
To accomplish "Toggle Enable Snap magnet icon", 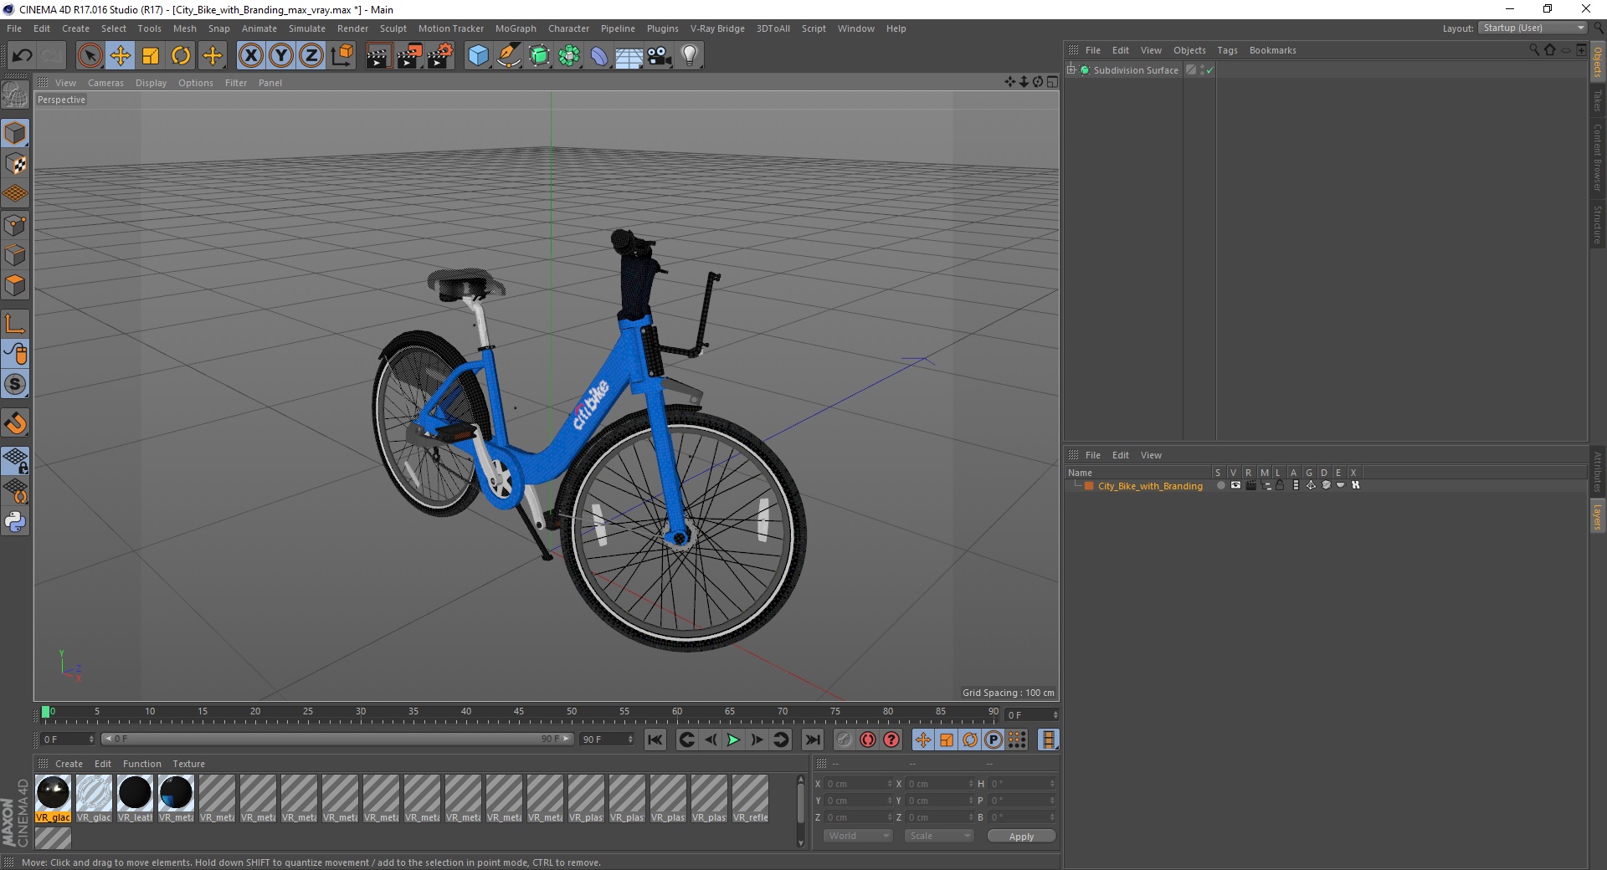I will [x=15, y=423].
